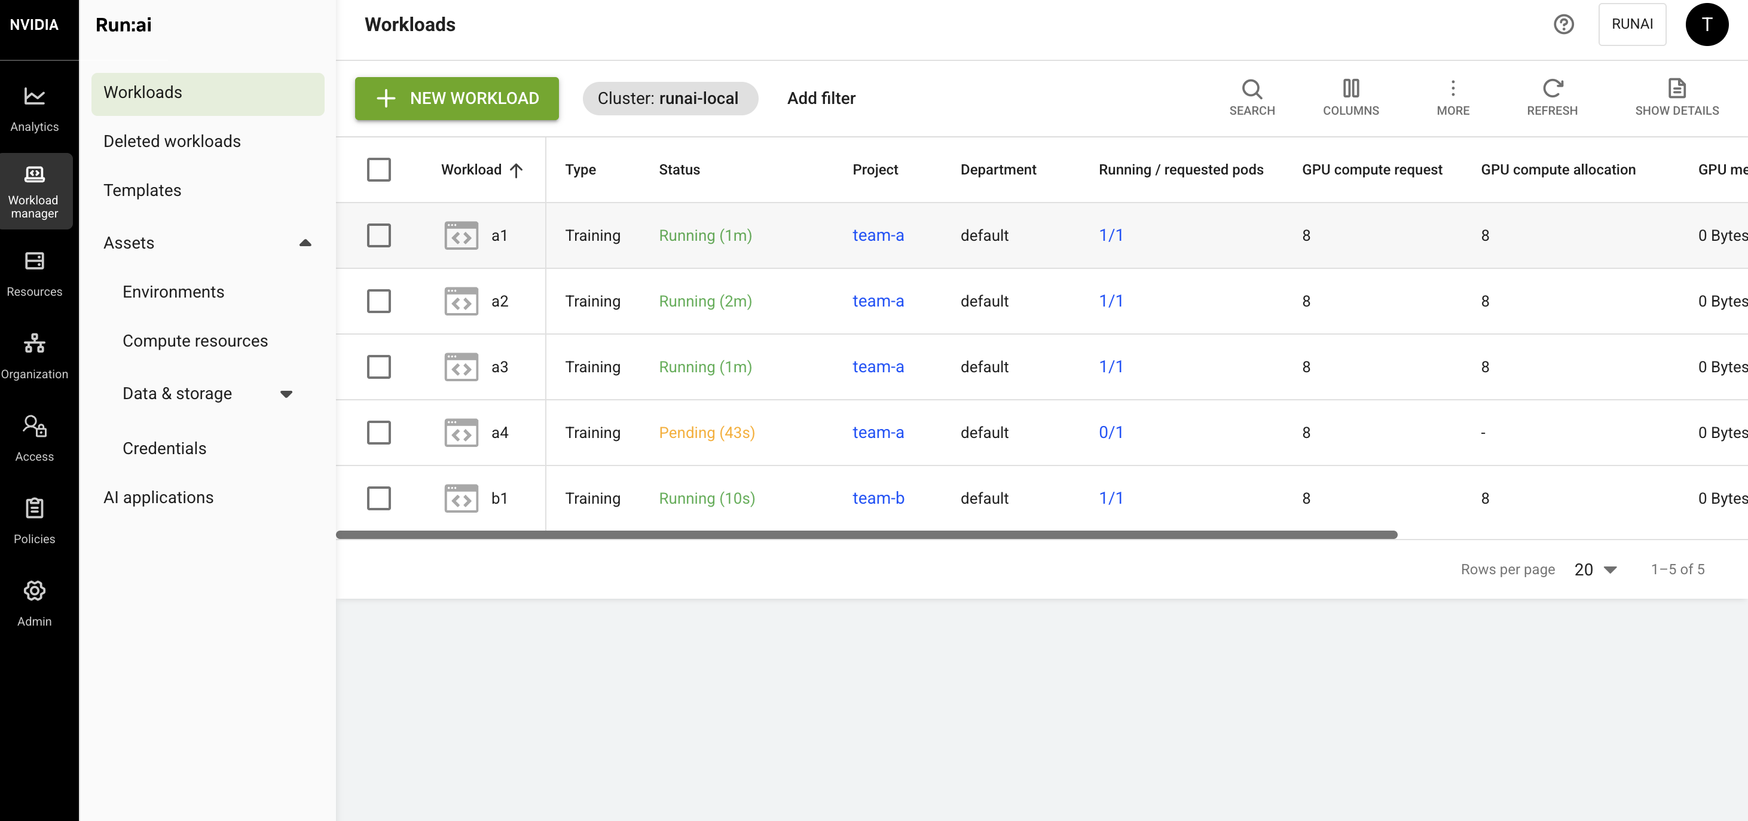Open the Analytics section icon
Screen dimensions: 1748x821
click(x=34, y=96)
